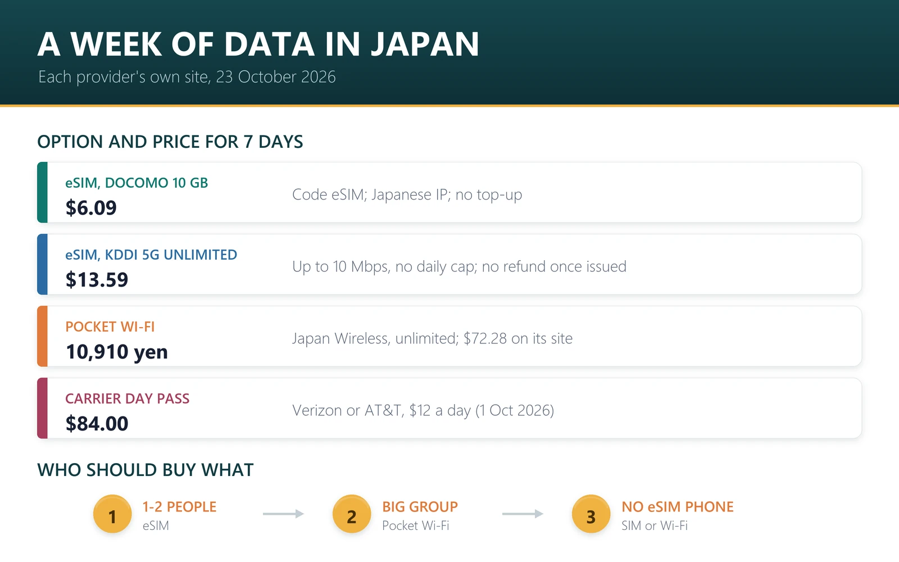899x562 pixels.
Task: Click the "eSIM, KDDI 5G UNLIMITED" label
Action: [x=151, y=255]
